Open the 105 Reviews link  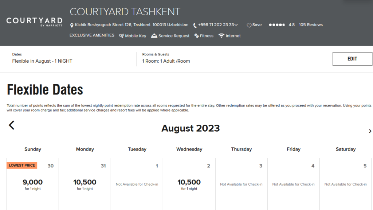coord(311,25)
